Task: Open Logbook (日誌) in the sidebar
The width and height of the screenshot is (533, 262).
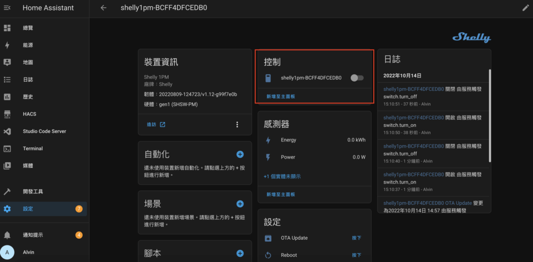Action: [x=45, y=80]
